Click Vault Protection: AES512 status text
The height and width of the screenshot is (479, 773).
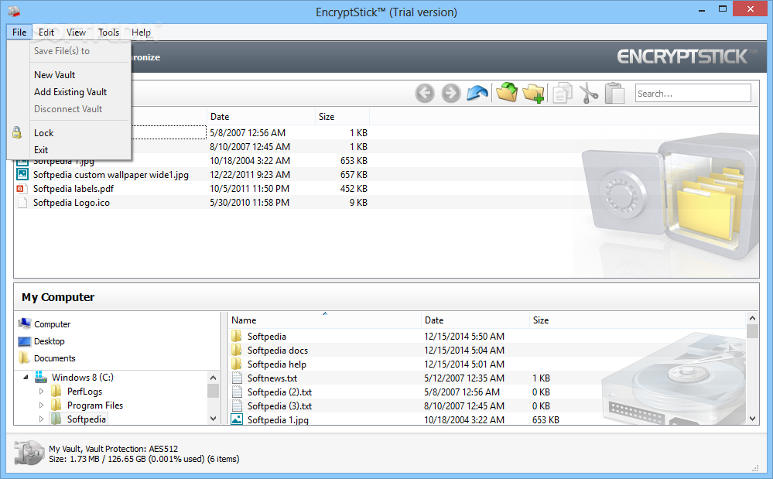[x=132, y=449]
